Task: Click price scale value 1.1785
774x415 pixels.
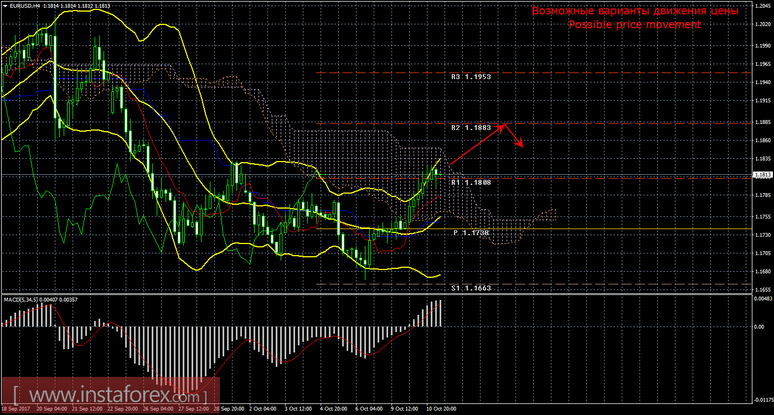Action: coord(763,195)
